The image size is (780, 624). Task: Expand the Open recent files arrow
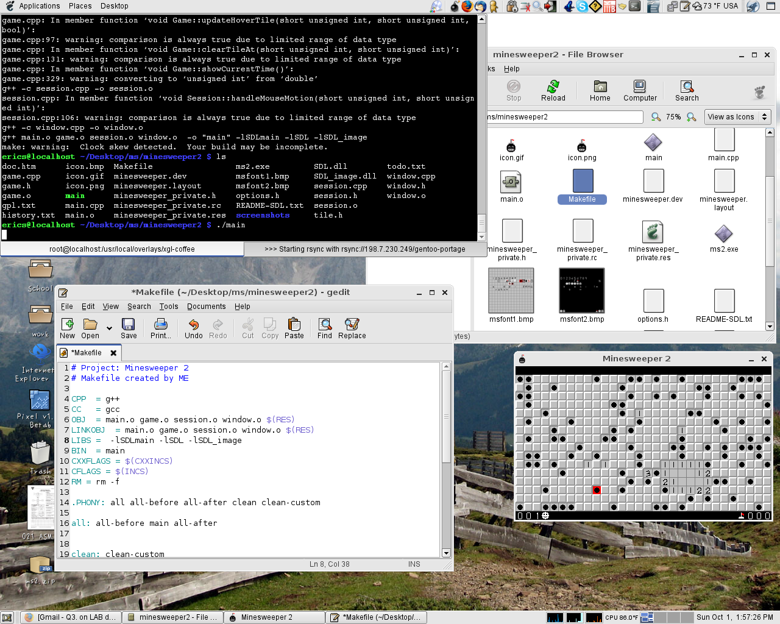[109, 328]
